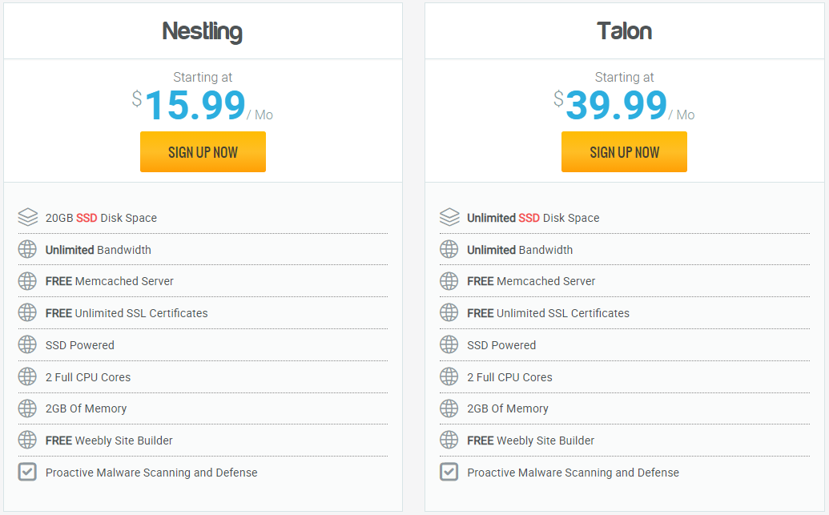This screenshot has width=829, height=515.
Task: Click Nestling Proactive Malware Scanning checkbox icon
Action: coord(28,472)
